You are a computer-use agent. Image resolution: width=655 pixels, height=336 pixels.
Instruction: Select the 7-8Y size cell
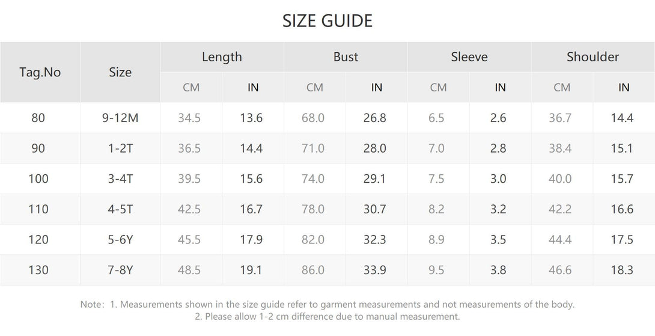pos(120,270)
